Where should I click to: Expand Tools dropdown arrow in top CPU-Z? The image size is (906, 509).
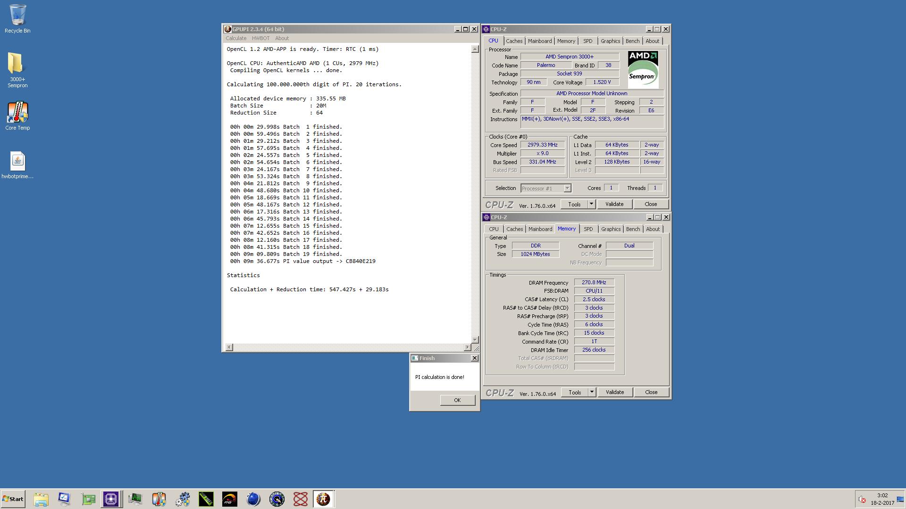pyautogui.click(x=591, y=204)
